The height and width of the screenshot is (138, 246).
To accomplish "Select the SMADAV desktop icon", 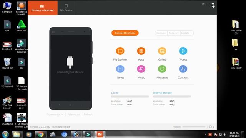I will [22, 26].
